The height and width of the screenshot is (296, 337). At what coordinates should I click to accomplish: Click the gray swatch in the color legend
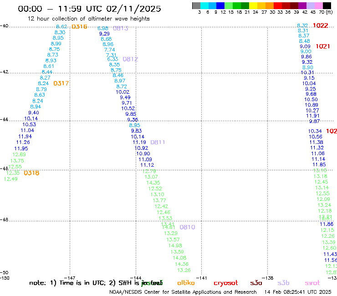196,5
